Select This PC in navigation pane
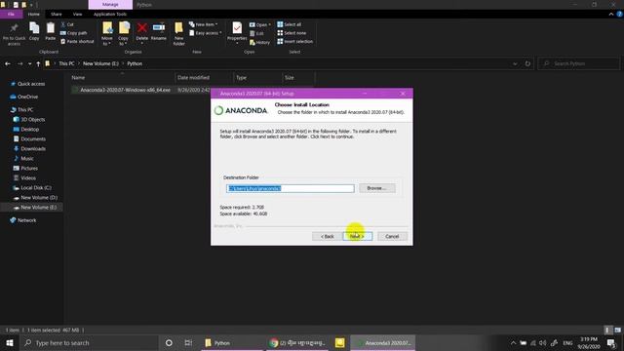624x351 pixels. [x=25, y=110]
